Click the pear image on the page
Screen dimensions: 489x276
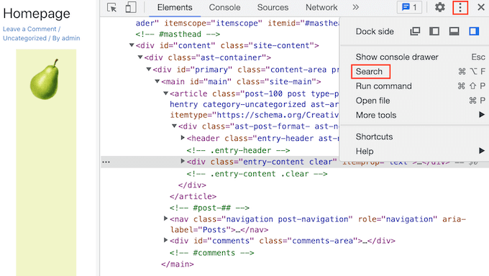(45, 80)
